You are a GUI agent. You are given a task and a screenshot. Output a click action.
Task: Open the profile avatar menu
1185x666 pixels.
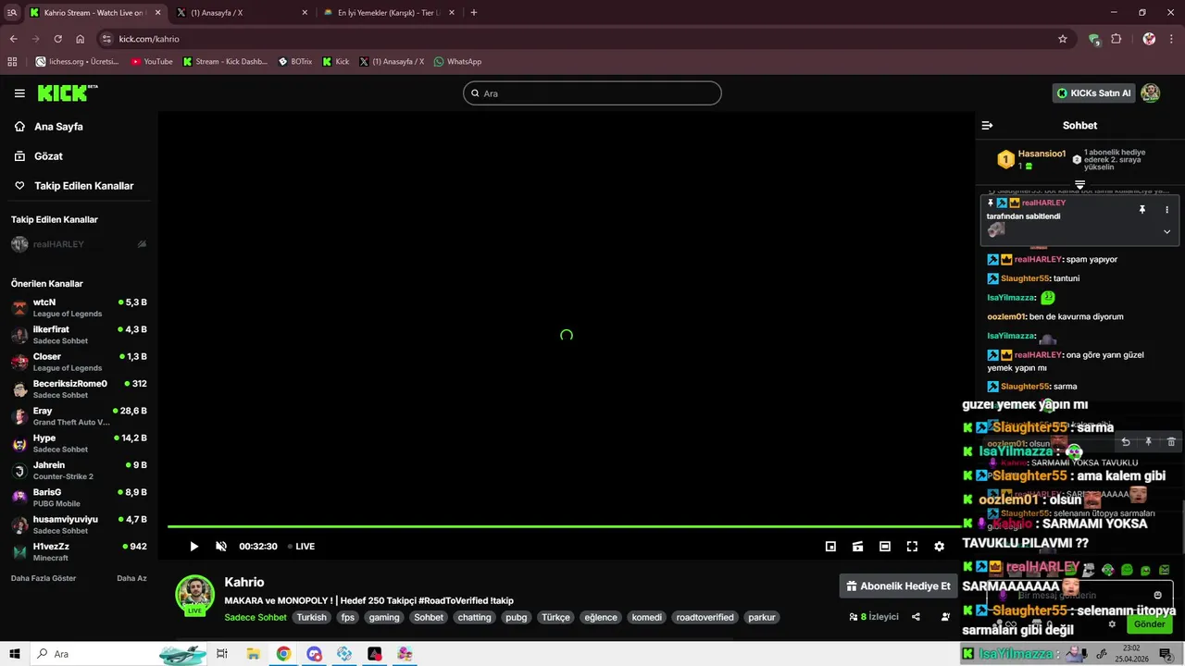(1150, 92)
